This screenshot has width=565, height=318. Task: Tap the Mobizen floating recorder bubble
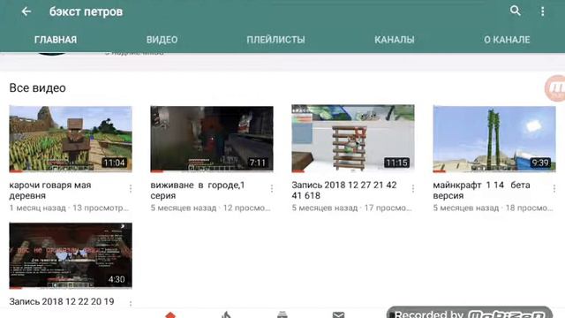click(555, 88)
